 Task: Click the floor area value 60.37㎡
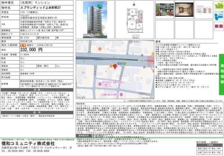coord(24,38)
